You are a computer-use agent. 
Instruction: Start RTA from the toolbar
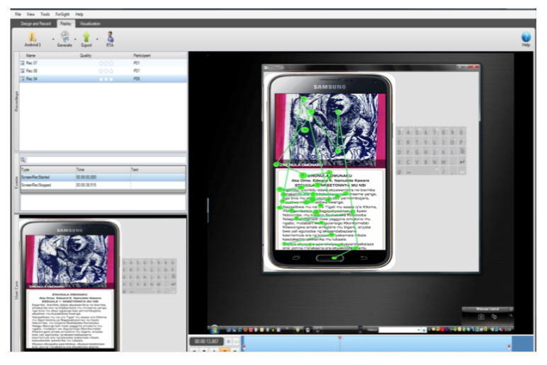110,35
